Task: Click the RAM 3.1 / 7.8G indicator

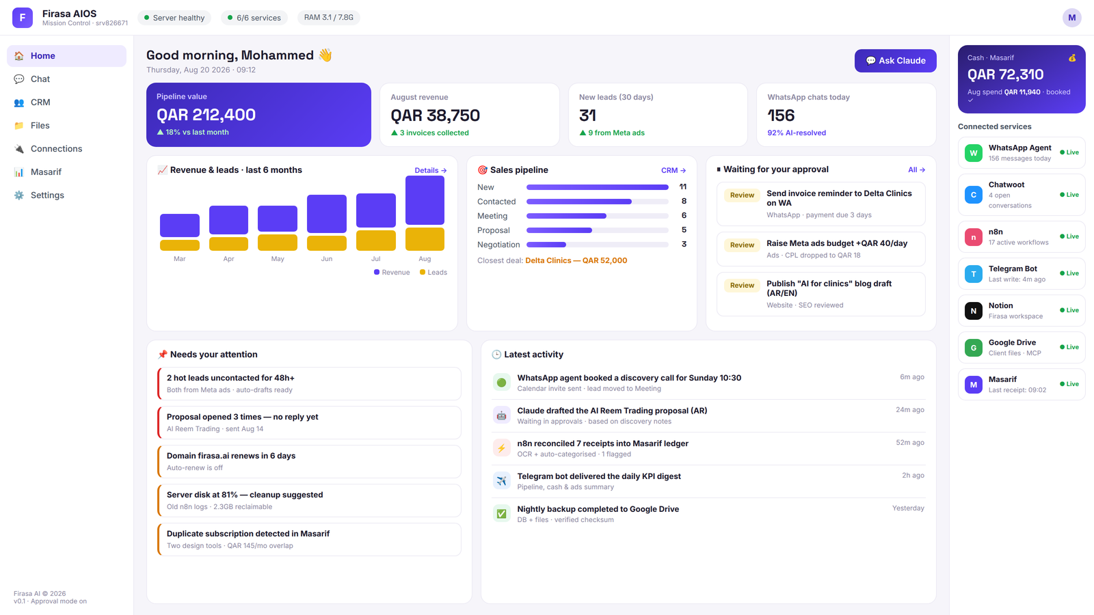Action: 329,18
